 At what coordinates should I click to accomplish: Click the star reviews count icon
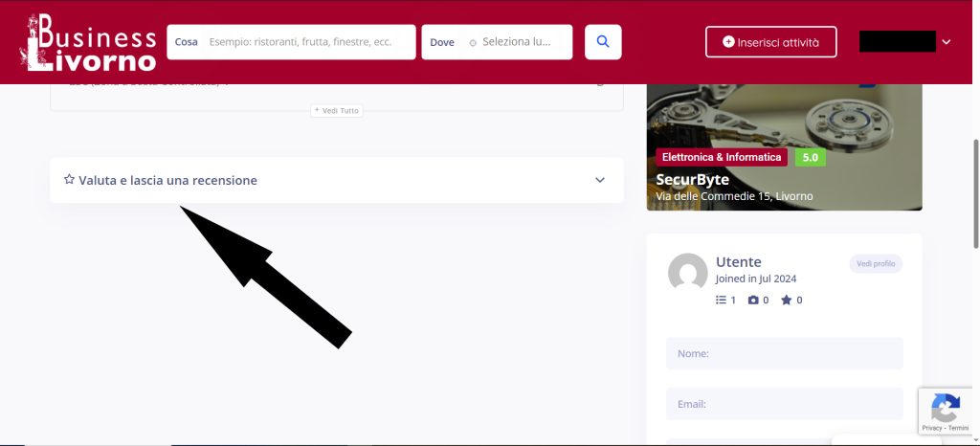[x=786, y=300]
